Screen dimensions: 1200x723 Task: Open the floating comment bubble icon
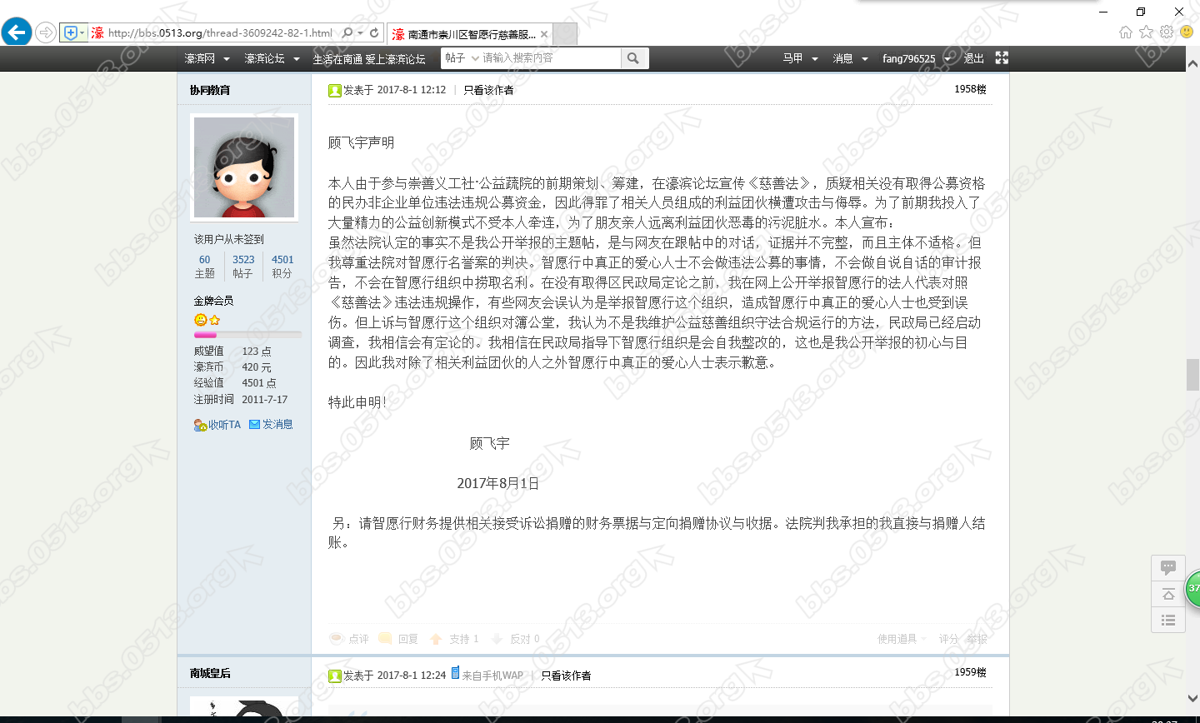tap(1167, 568)
